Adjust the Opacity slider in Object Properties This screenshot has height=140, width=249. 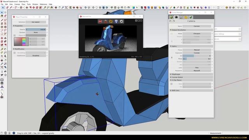(x=36, y=30)
